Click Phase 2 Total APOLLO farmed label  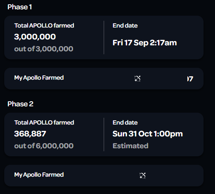click(x=44, y=122)
